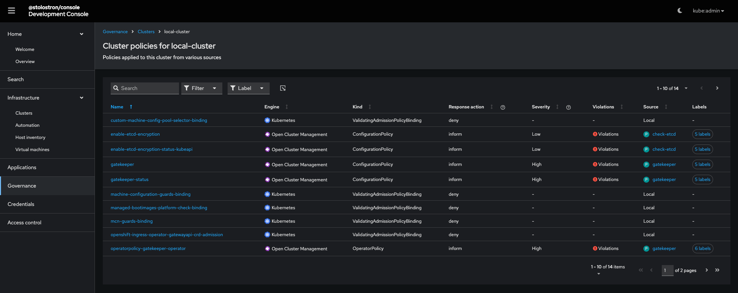This screenshot has width=738, height=293.
Task: Open the Severity column help icon
Action: [569, 107]
